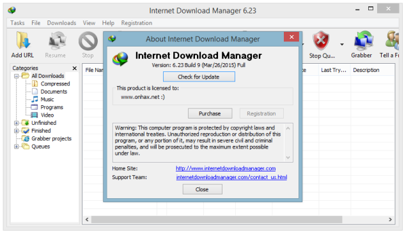
Task: Click the Video film icon
Action: (x=35, y=115)
